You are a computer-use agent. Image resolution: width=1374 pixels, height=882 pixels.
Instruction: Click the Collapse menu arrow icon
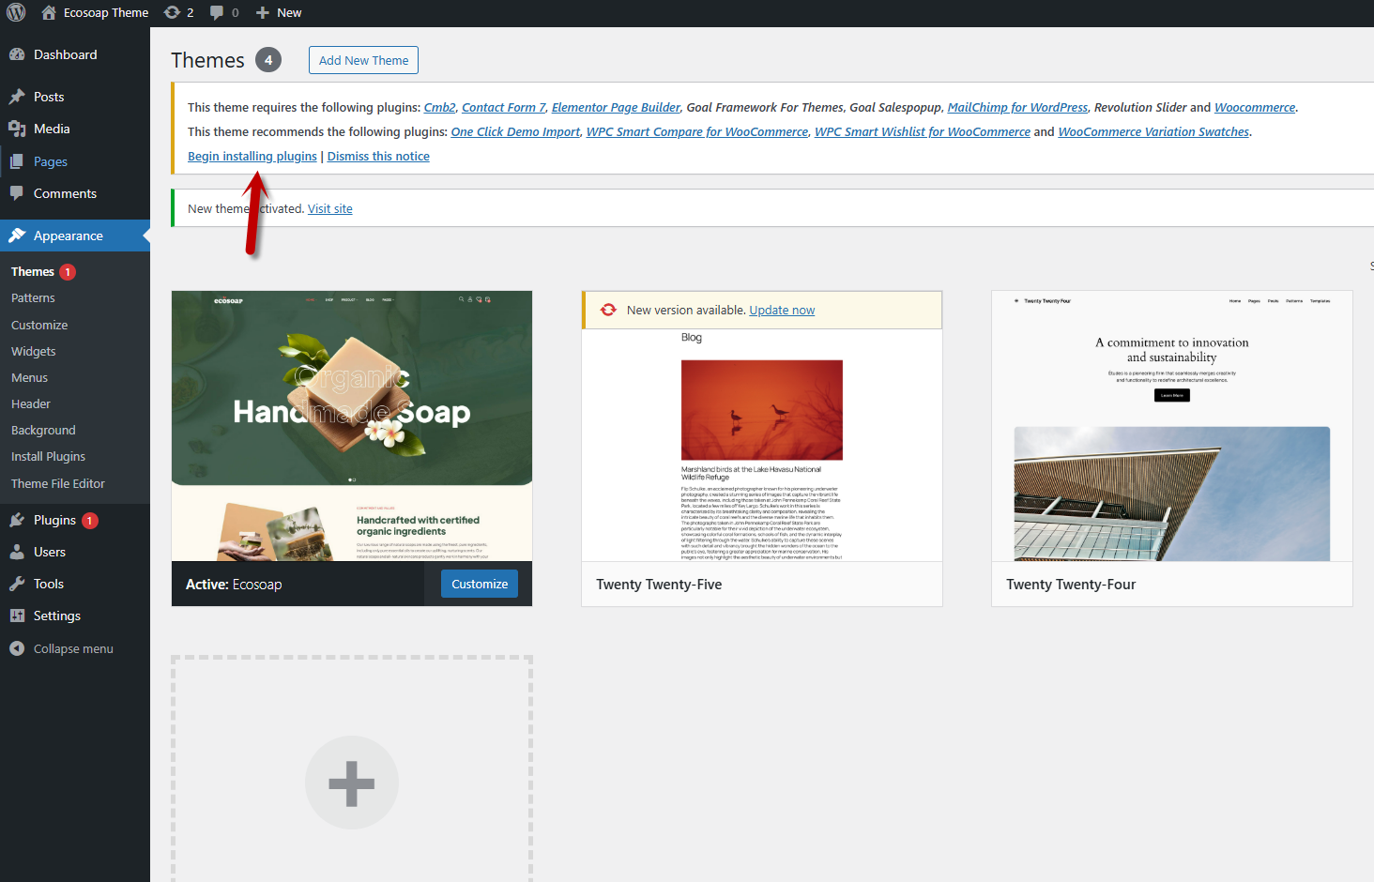click(17, 648)
